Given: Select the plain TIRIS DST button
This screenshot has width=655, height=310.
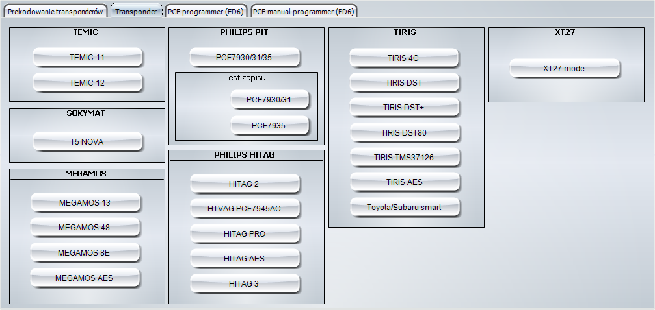Looking at the screenshot, I should click(405, 82).
